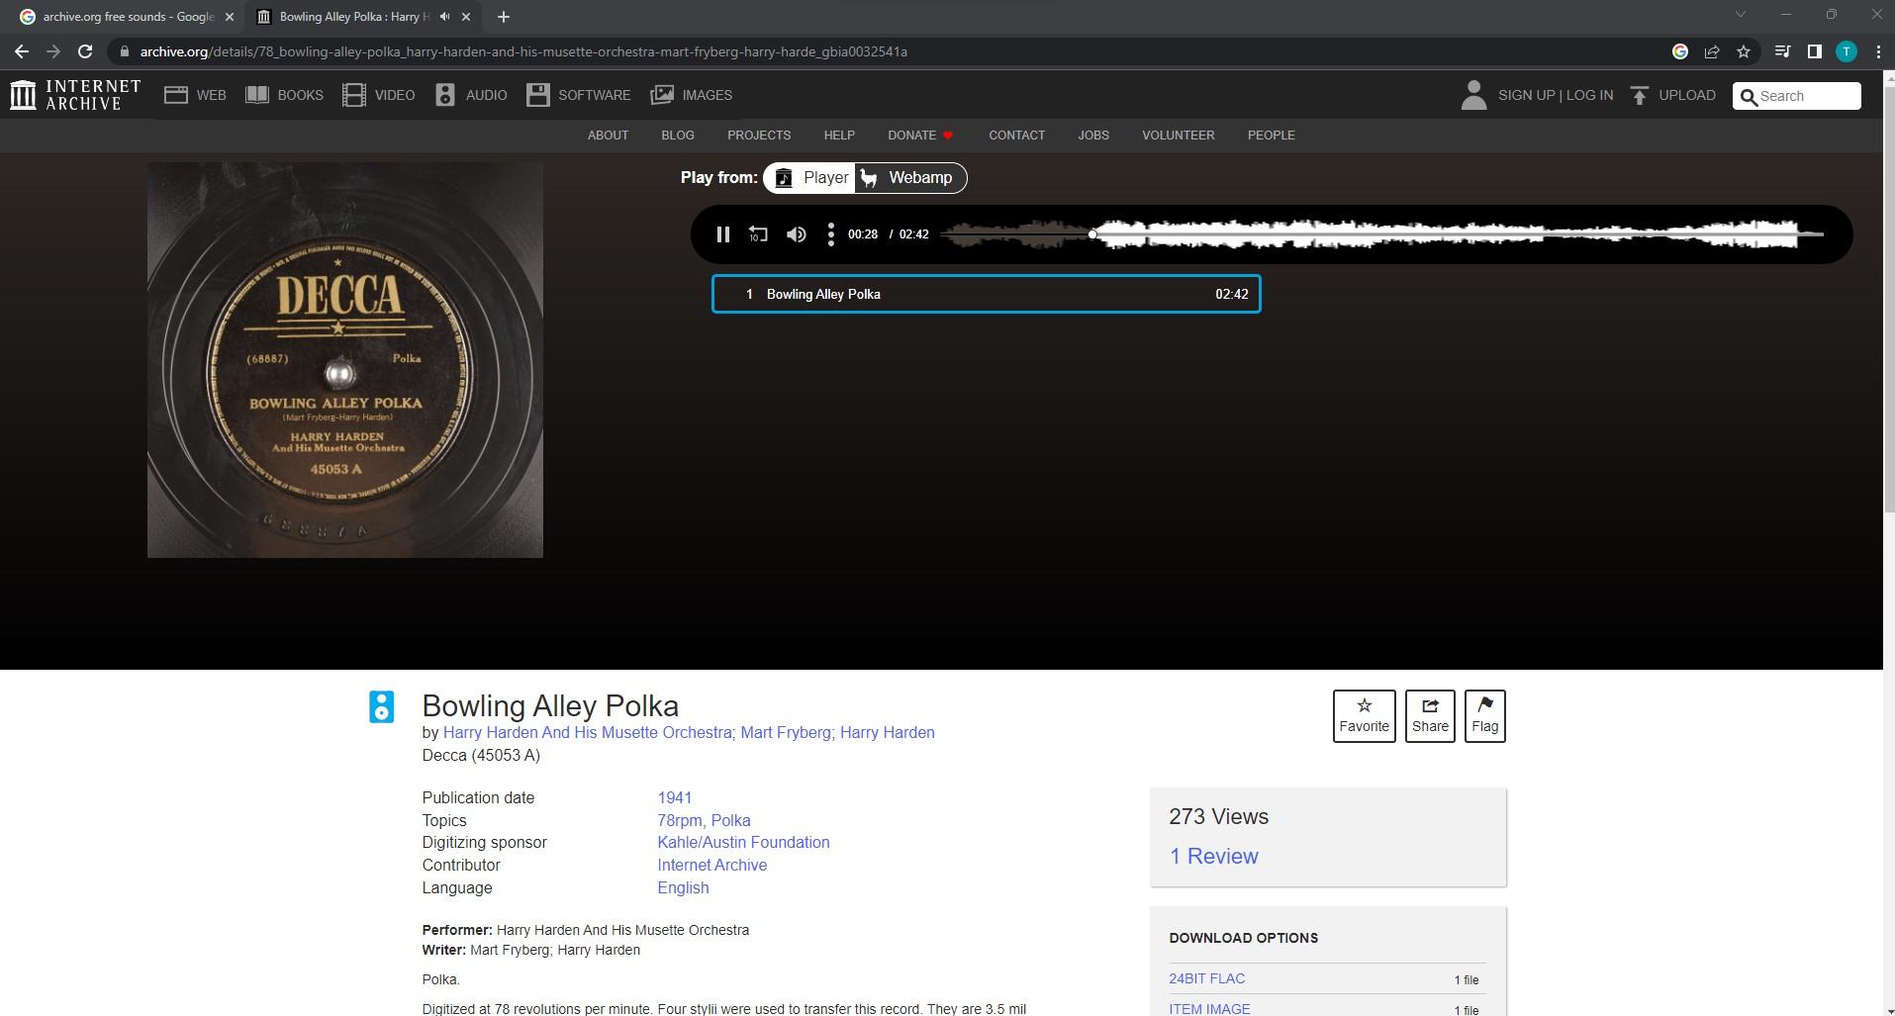Click the Decca record label image
Screen dimensions: 1895x1016
click(345, 360)
